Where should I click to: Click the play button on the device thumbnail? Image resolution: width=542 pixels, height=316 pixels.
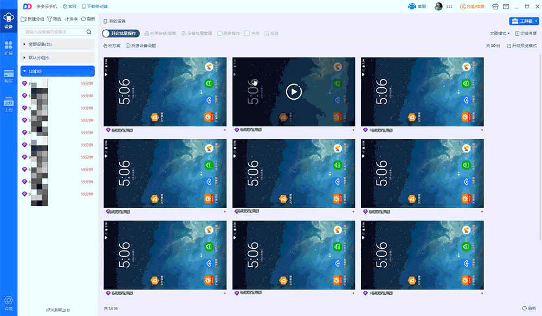(294, 92)
